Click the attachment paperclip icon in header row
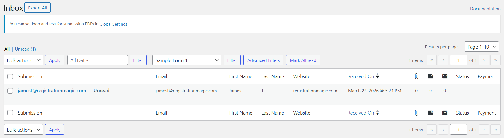This screenshot has width=504, height=138. click(x=417, y=76)
